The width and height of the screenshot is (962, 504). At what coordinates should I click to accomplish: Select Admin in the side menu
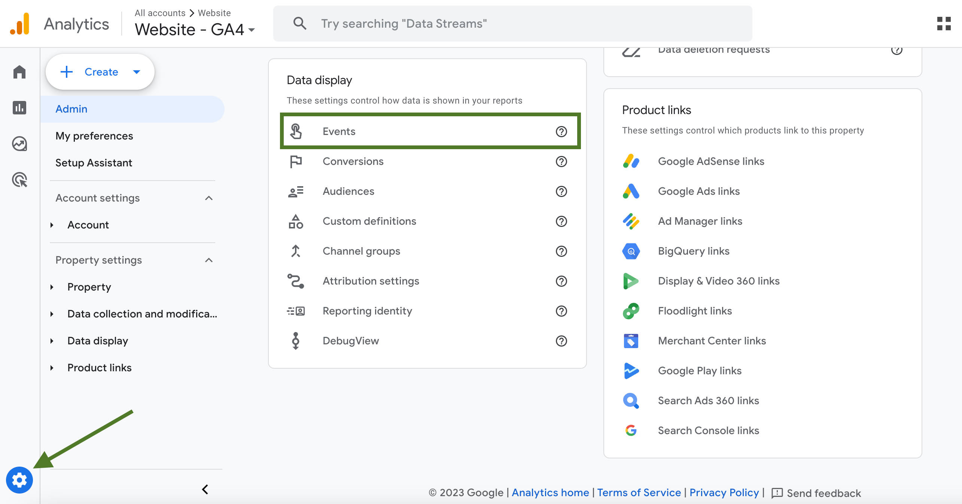[133, 109]
